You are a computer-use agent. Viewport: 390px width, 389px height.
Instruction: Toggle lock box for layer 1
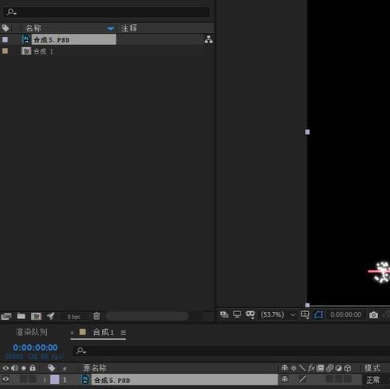[32, 379]
